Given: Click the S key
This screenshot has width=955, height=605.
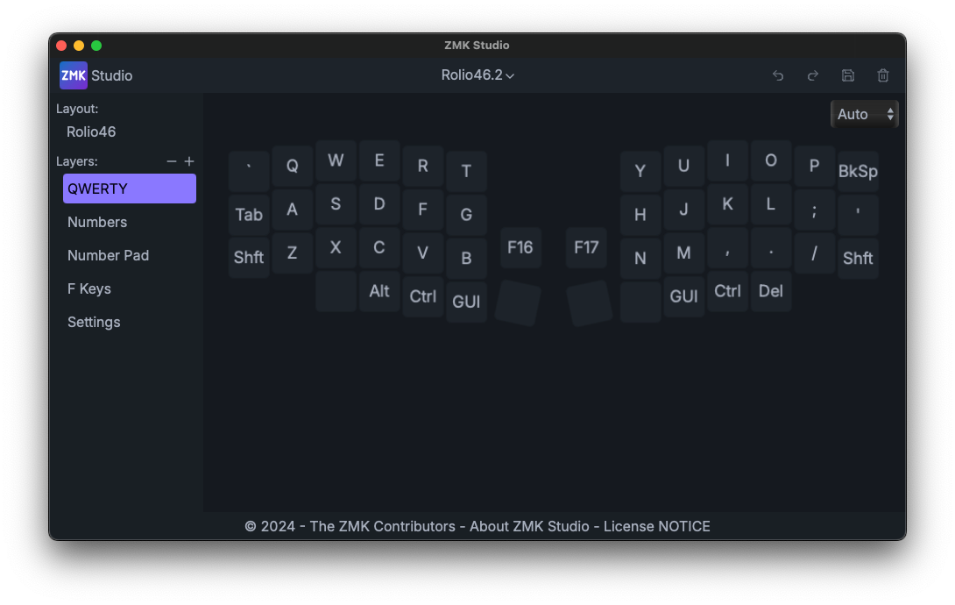Looking at the screenshot, I should [x=336, y=204].
